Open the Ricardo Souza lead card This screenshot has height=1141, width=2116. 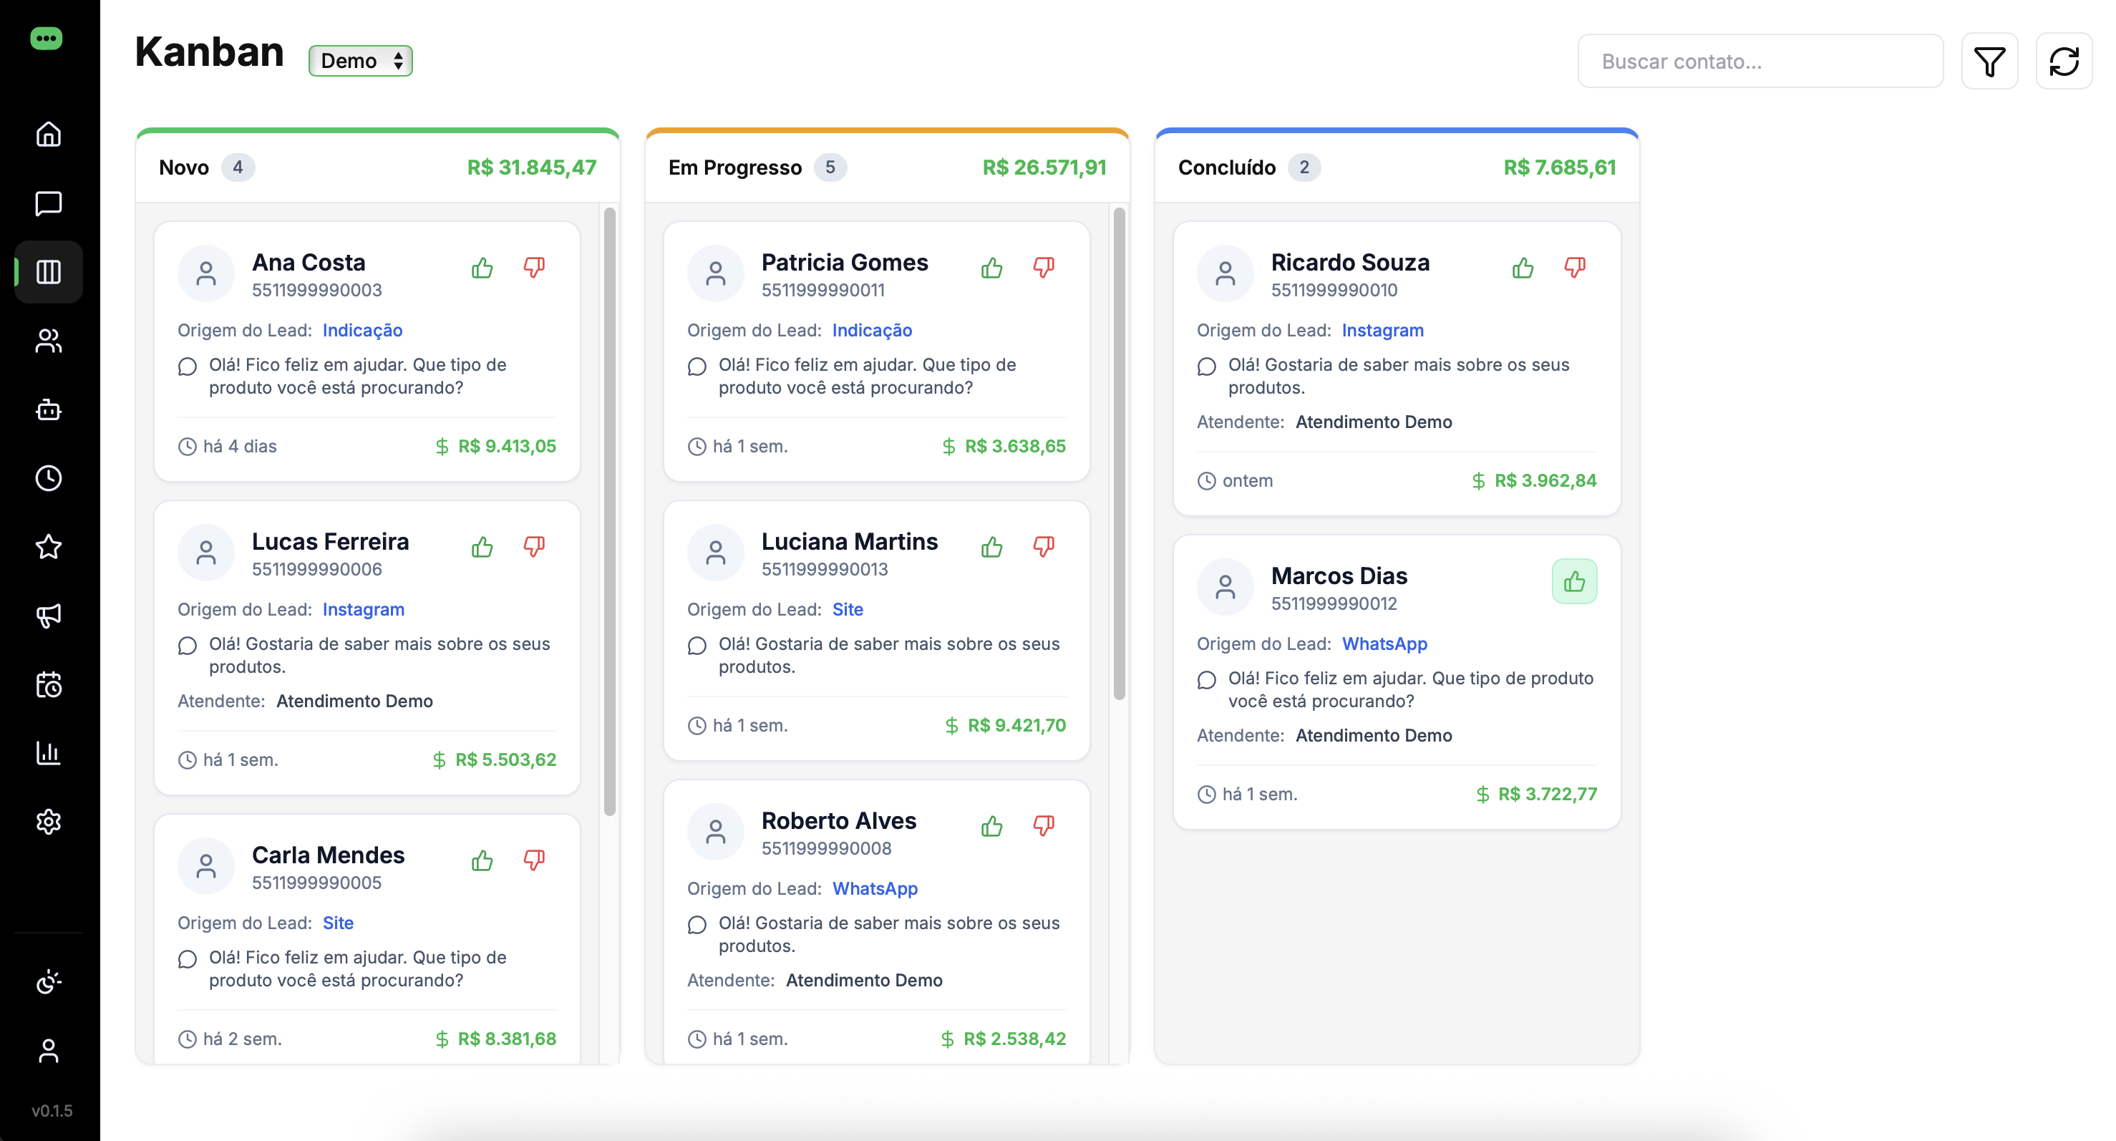pos(1351,262)
